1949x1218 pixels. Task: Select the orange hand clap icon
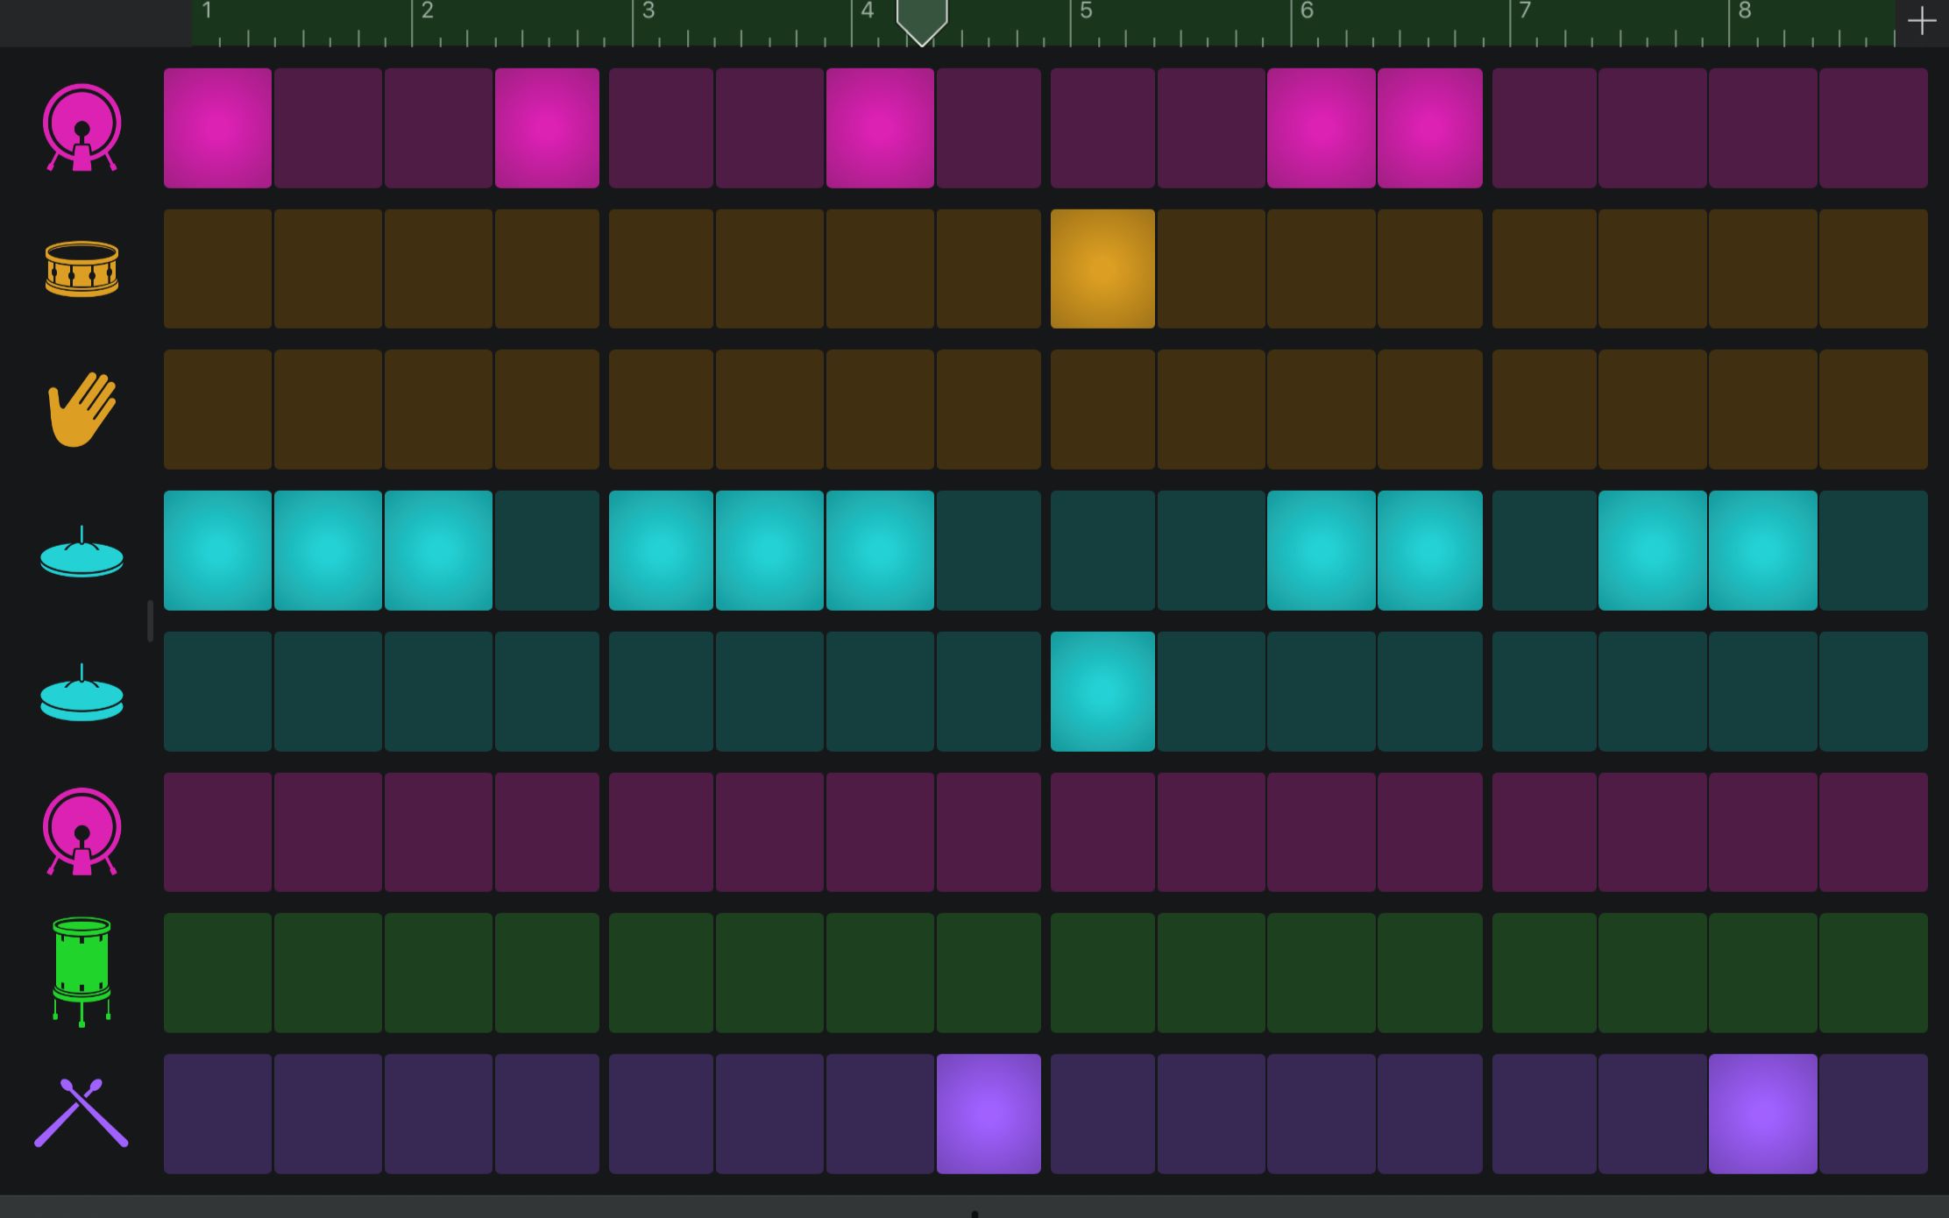pyautogui.click(x=82, y=409)
